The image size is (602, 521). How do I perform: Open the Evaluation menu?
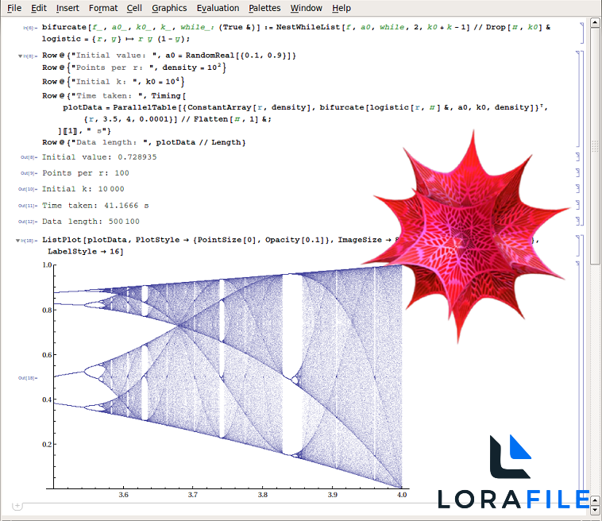pyautogui.click(x=218, y=8)
